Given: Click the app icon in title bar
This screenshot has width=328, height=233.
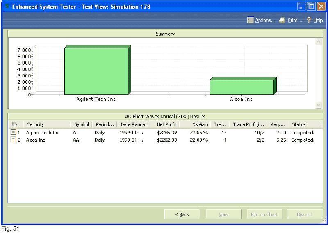Looking at the screenshot, I should pos(7,6).
